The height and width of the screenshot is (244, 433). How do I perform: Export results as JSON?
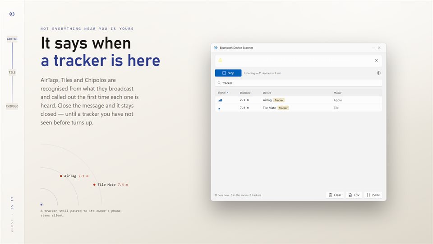(373, 195)
